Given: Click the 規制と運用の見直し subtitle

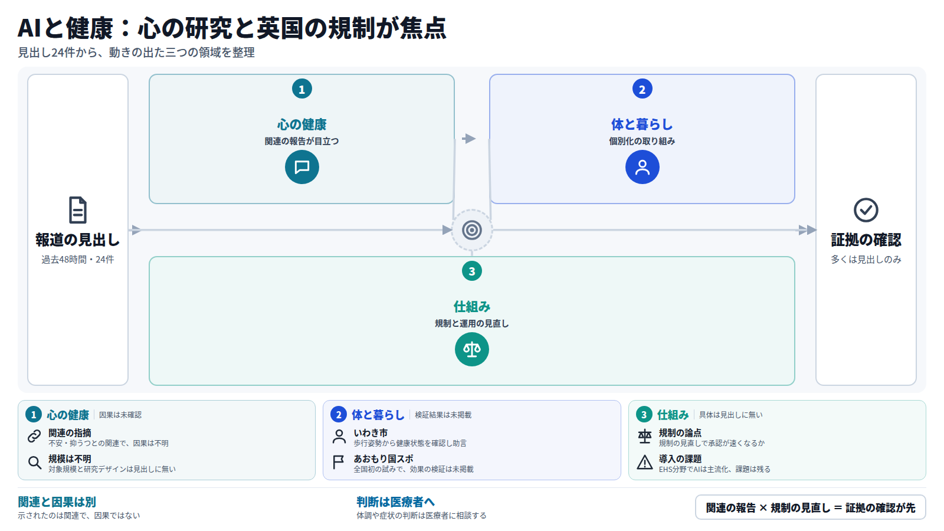Looking at the screenshot, I should 472,323.
